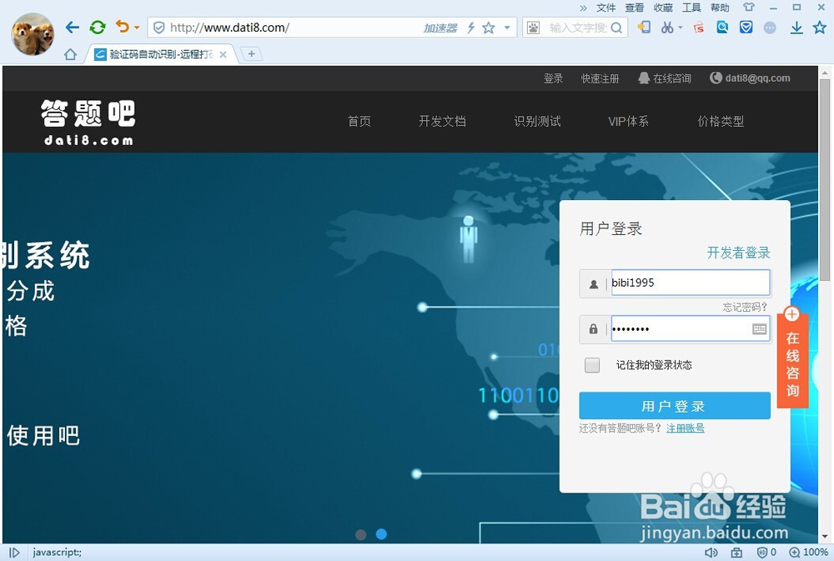834x561 pixels.
Task: Open 开发文档 navigation item
Action: [443, 121]
